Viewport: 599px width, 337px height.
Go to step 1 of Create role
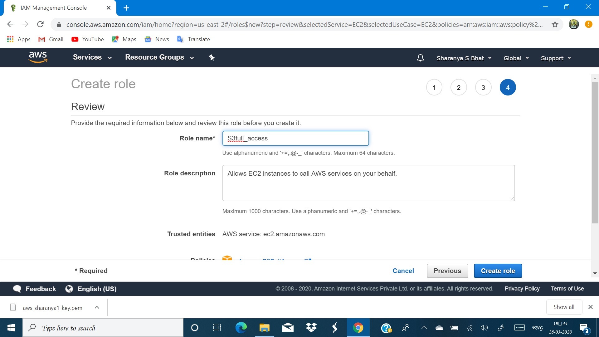coord(434,87)
